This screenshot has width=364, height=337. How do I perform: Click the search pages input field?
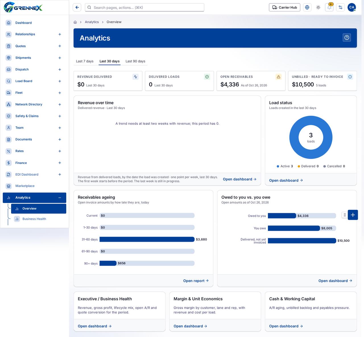[144, 7]
